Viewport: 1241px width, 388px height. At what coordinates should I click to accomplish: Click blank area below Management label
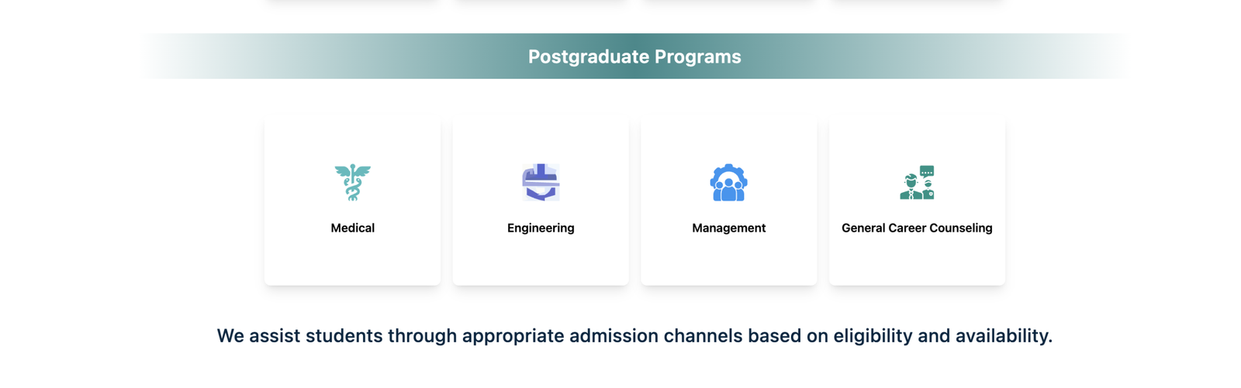[x=729, y=260]
